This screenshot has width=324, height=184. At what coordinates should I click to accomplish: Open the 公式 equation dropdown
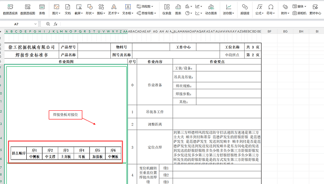(259, 9)
